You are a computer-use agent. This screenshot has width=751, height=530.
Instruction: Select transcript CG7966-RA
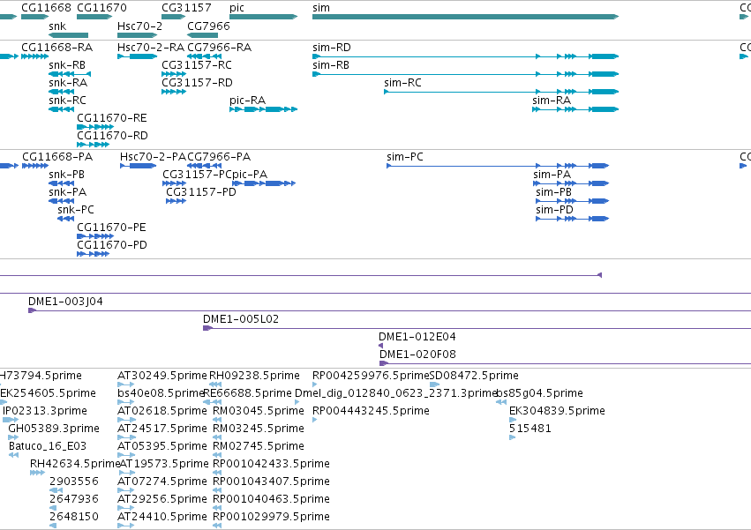(205, 56)
